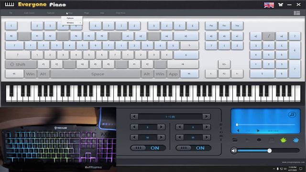This screenshot has width=306, height=172.
Task: Show hidden tray icons chevron
Action: point(273,169)
